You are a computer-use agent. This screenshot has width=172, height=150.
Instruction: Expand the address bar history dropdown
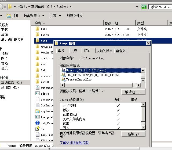coord(137,7)
